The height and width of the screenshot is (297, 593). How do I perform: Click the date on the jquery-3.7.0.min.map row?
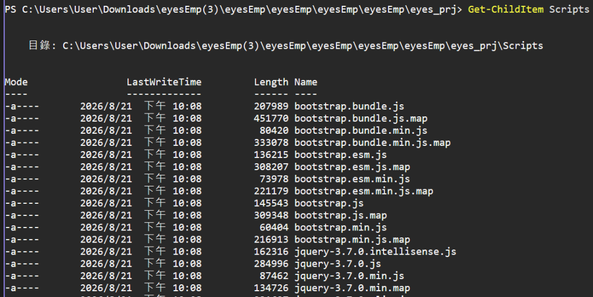point(106,288)
